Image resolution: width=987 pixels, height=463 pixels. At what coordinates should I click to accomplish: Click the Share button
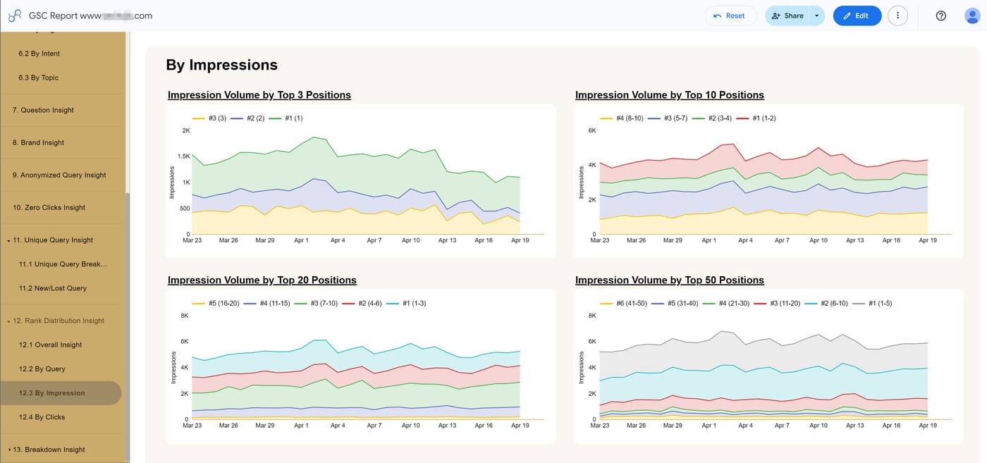(x=787, y=16)
